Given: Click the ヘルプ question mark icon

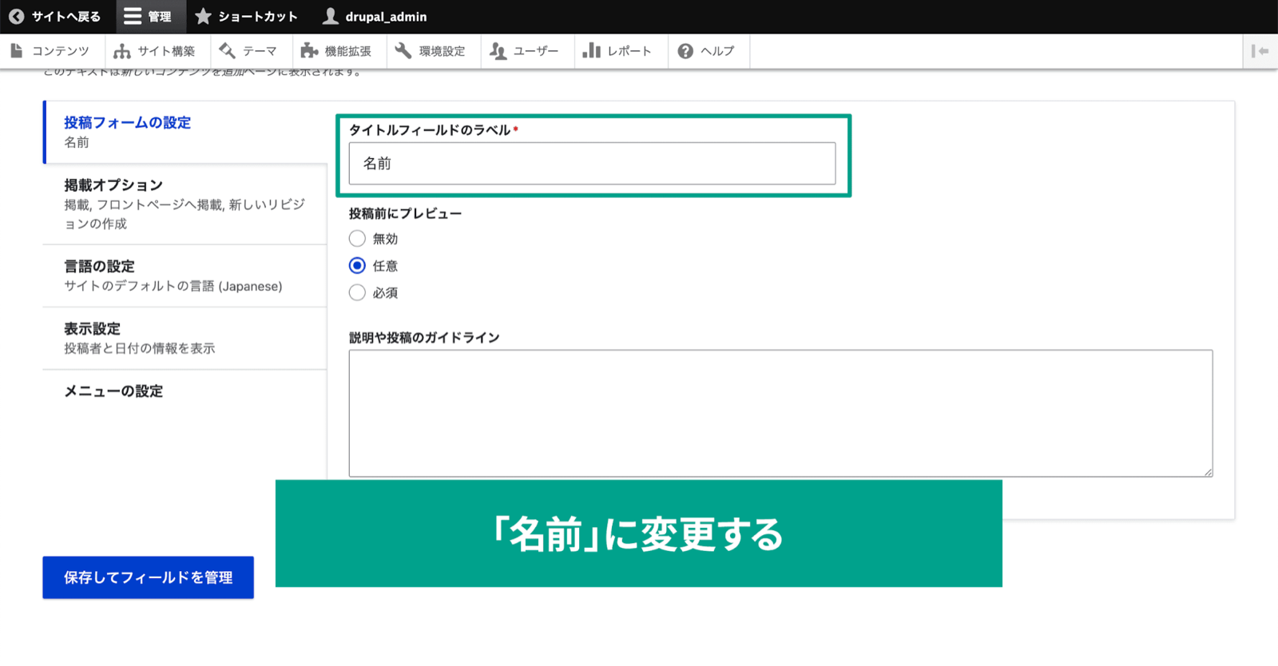Looking at the screenshot, I should click(685, 51).
